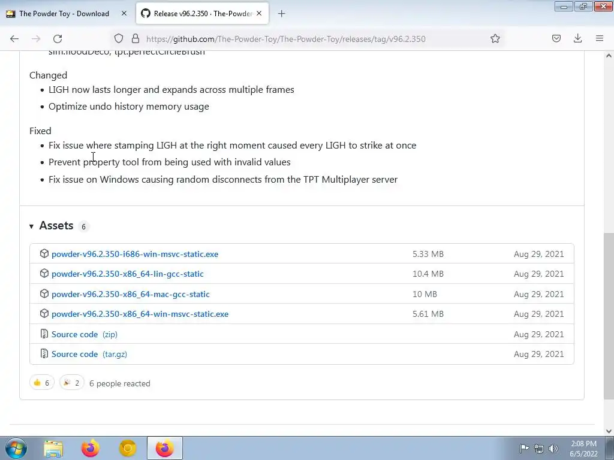Click 'Prevent property tool' changelog line
This screenshot has height=460, width=614.
[x=170, y=162]
